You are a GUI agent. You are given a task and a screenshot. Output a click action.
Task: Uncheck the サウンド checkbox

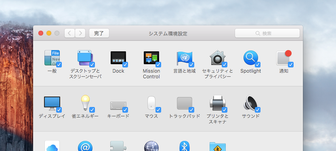(x=258, y=110)
